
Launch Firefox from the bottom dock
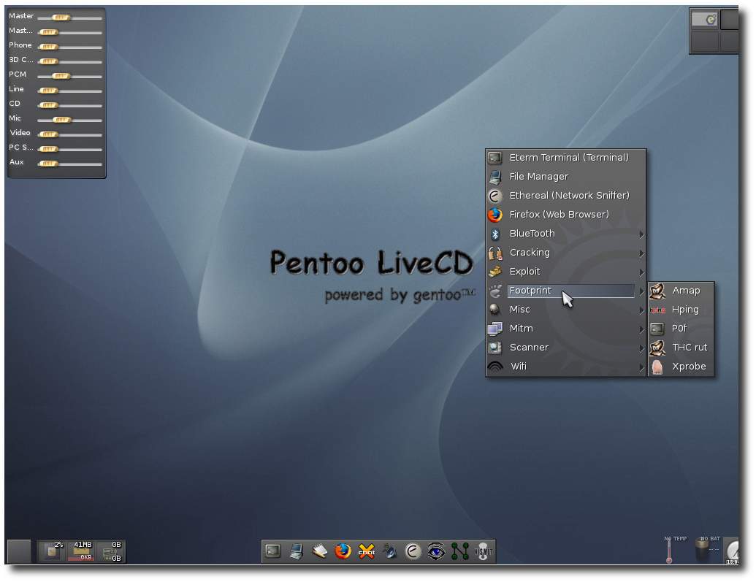(x=343, y=551)
